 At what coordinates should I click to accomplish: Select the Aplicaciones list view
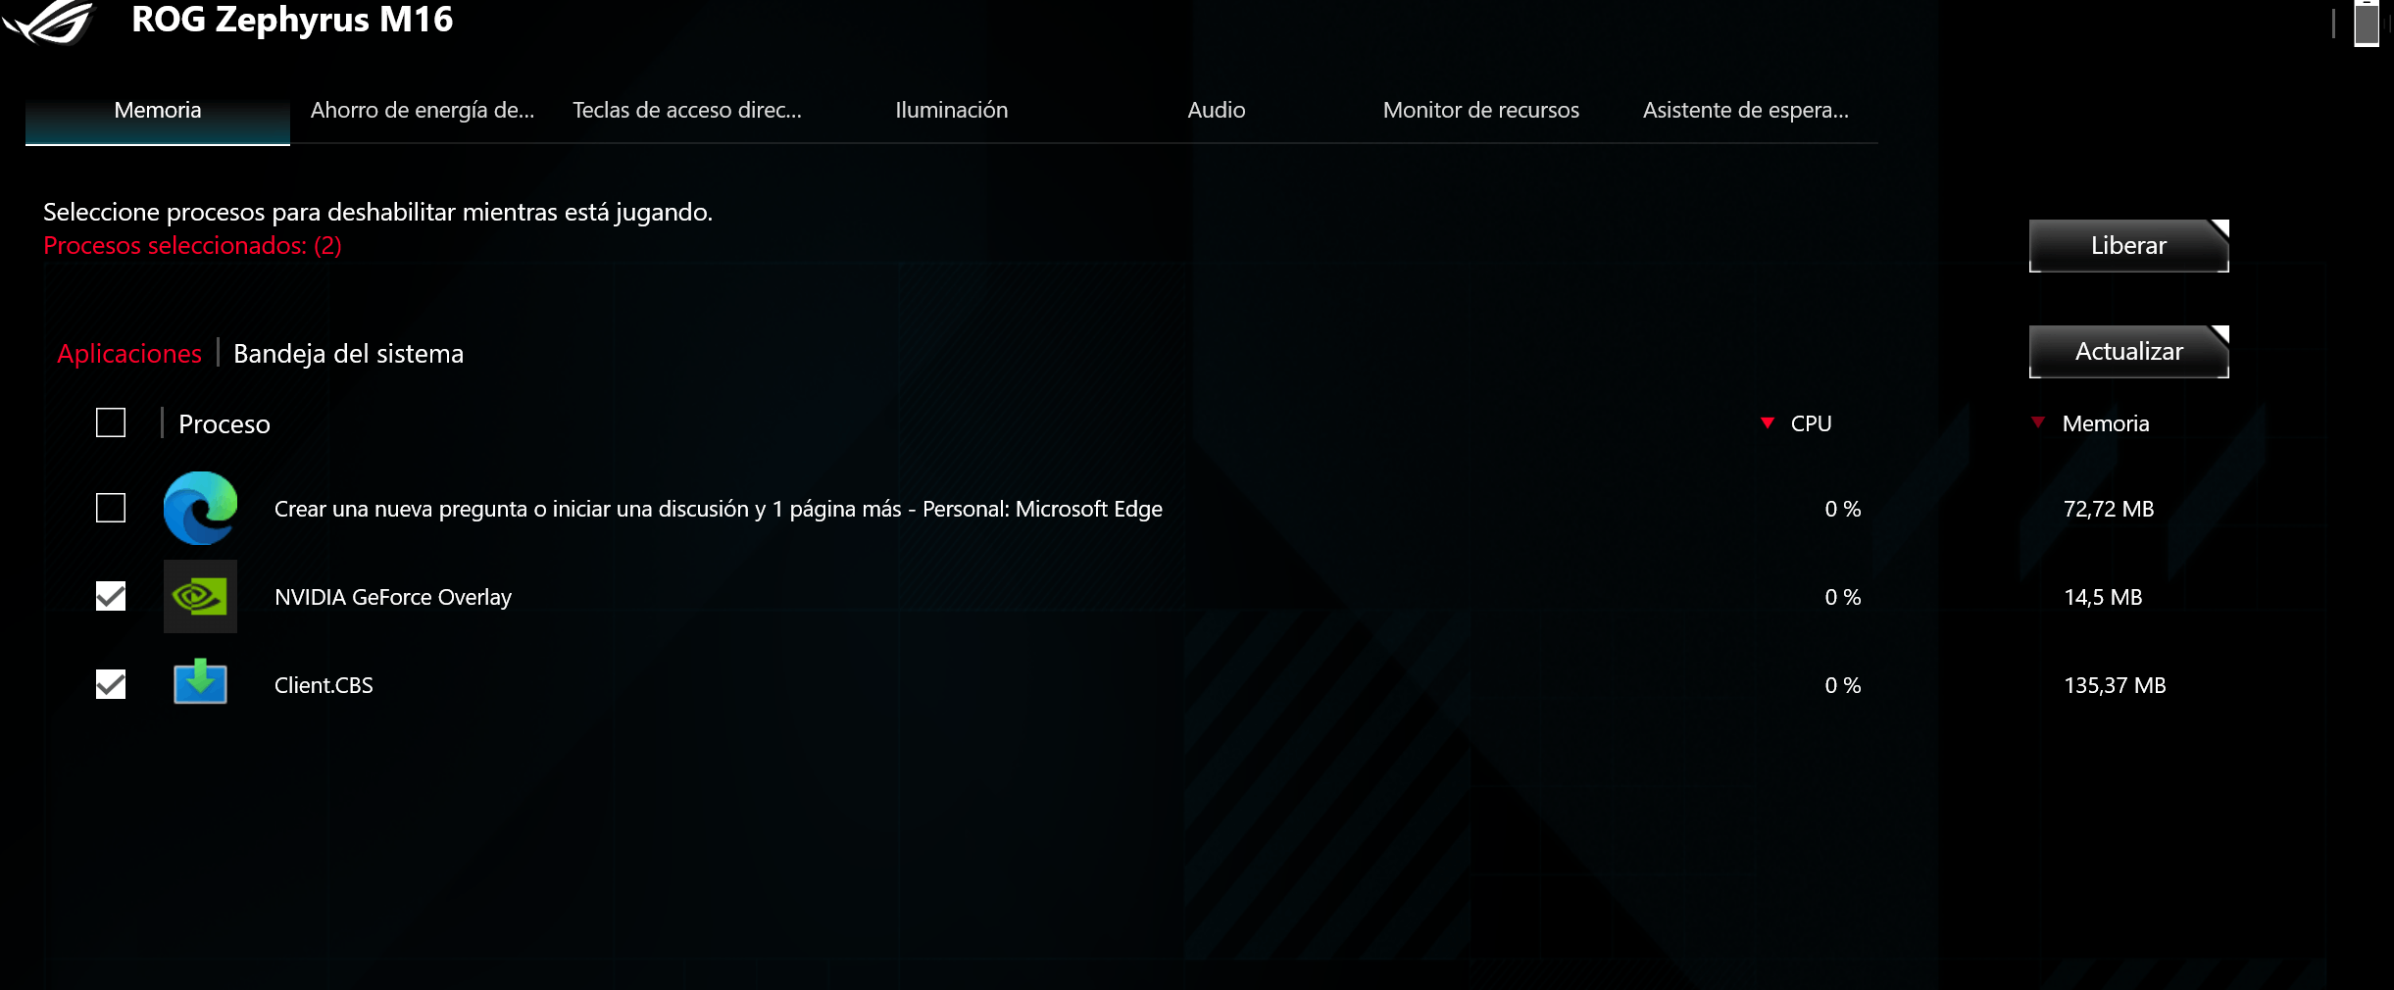pos(129,354)
